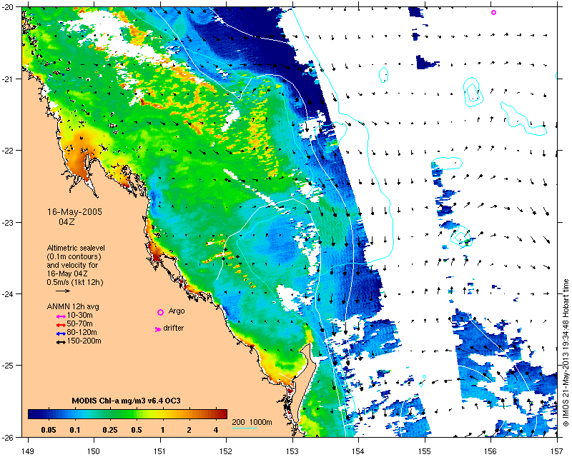Click the date label 16-May-2005
The height and width of the screenshot is (457, 572).
click(x=74, y=212)
